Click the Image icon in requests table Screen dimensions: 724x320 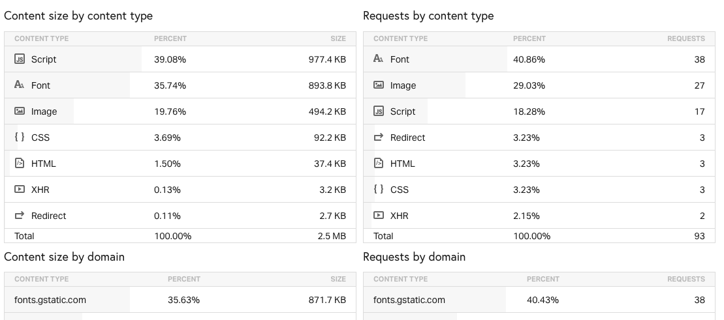click(379, 85)
